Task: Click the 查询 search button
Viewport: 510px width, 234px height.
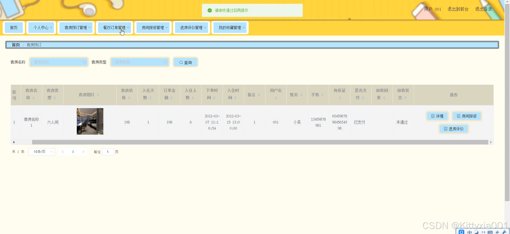Action: (185, 62)
